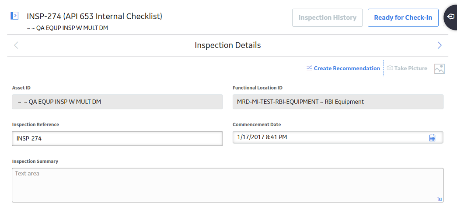Open the calendar picker for Commencement Date
The image size is (457, 209).
coord(432,138)
